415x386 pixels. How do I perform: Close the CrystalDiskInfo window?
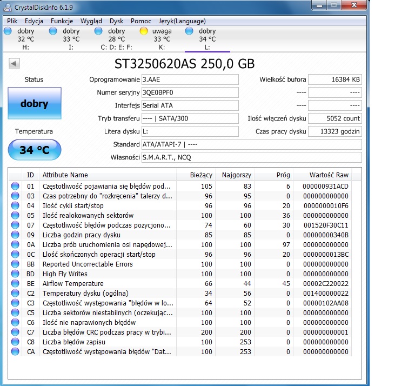(x=354, y=5)
